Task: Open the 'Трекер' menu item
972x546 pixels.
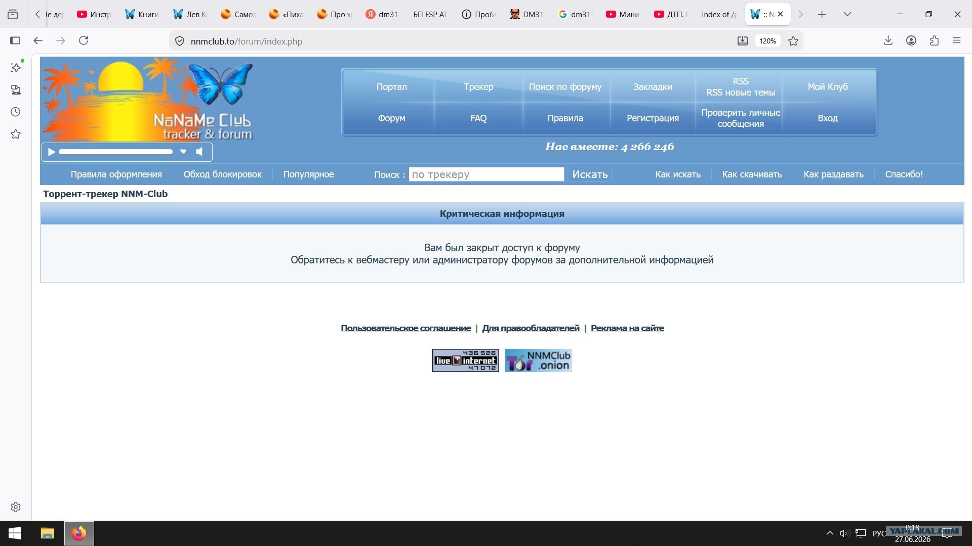Action: [x=478, y=87]
